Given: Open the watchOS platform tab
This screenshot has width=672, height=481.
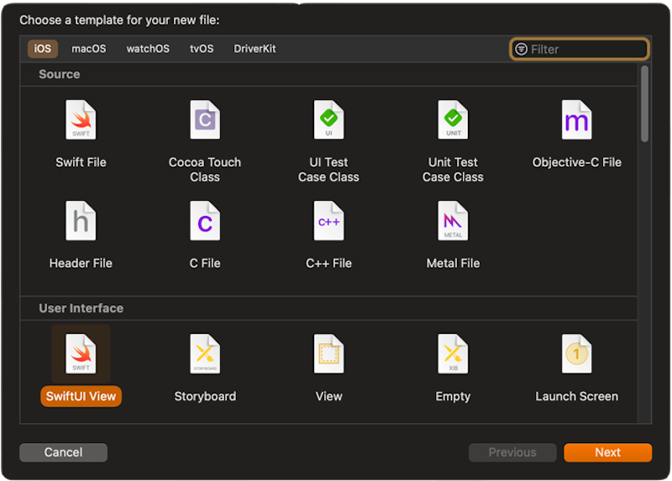Looking at the screenshot, I should (x=148, y=49).
